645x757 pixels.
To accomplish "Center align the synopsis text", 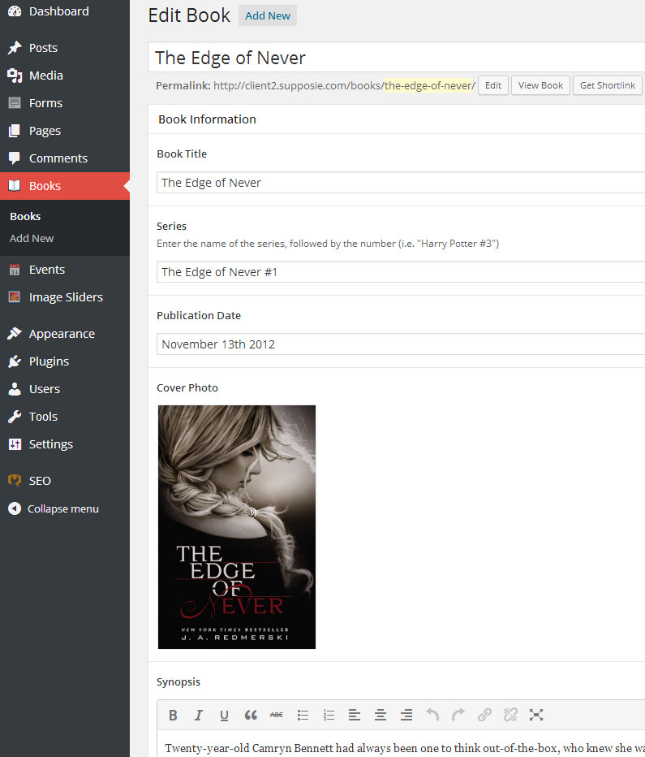I will [380, 715].
